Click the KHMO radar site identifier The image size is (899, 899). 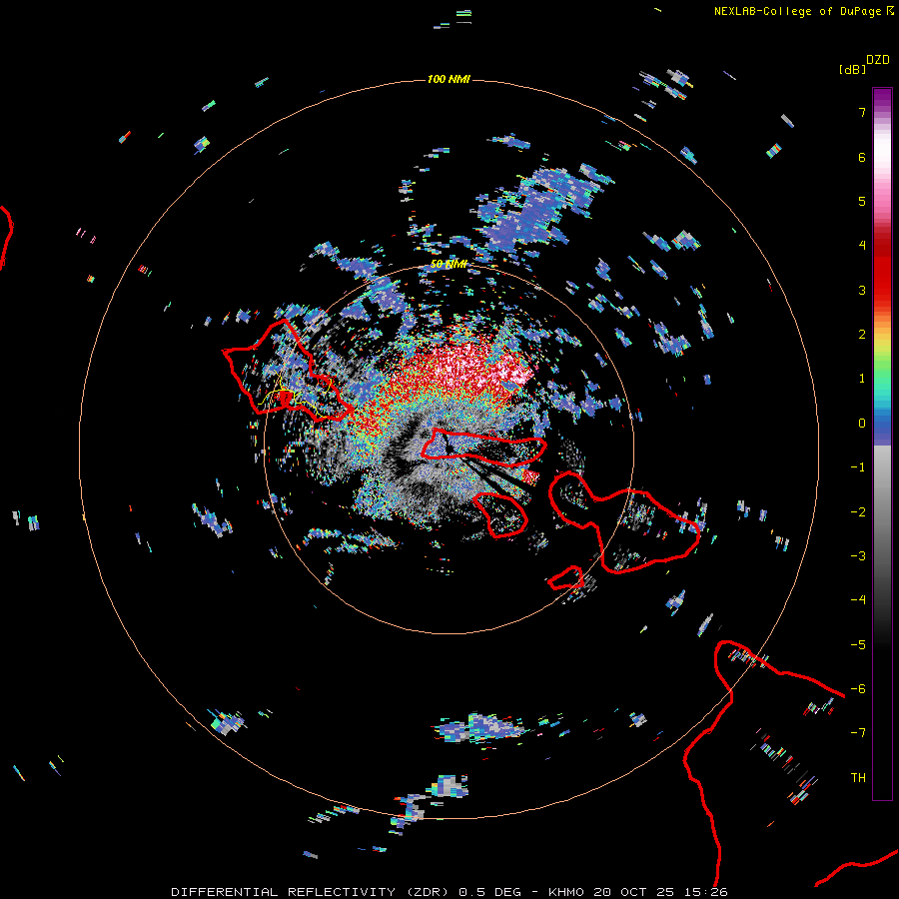point(566,892)
